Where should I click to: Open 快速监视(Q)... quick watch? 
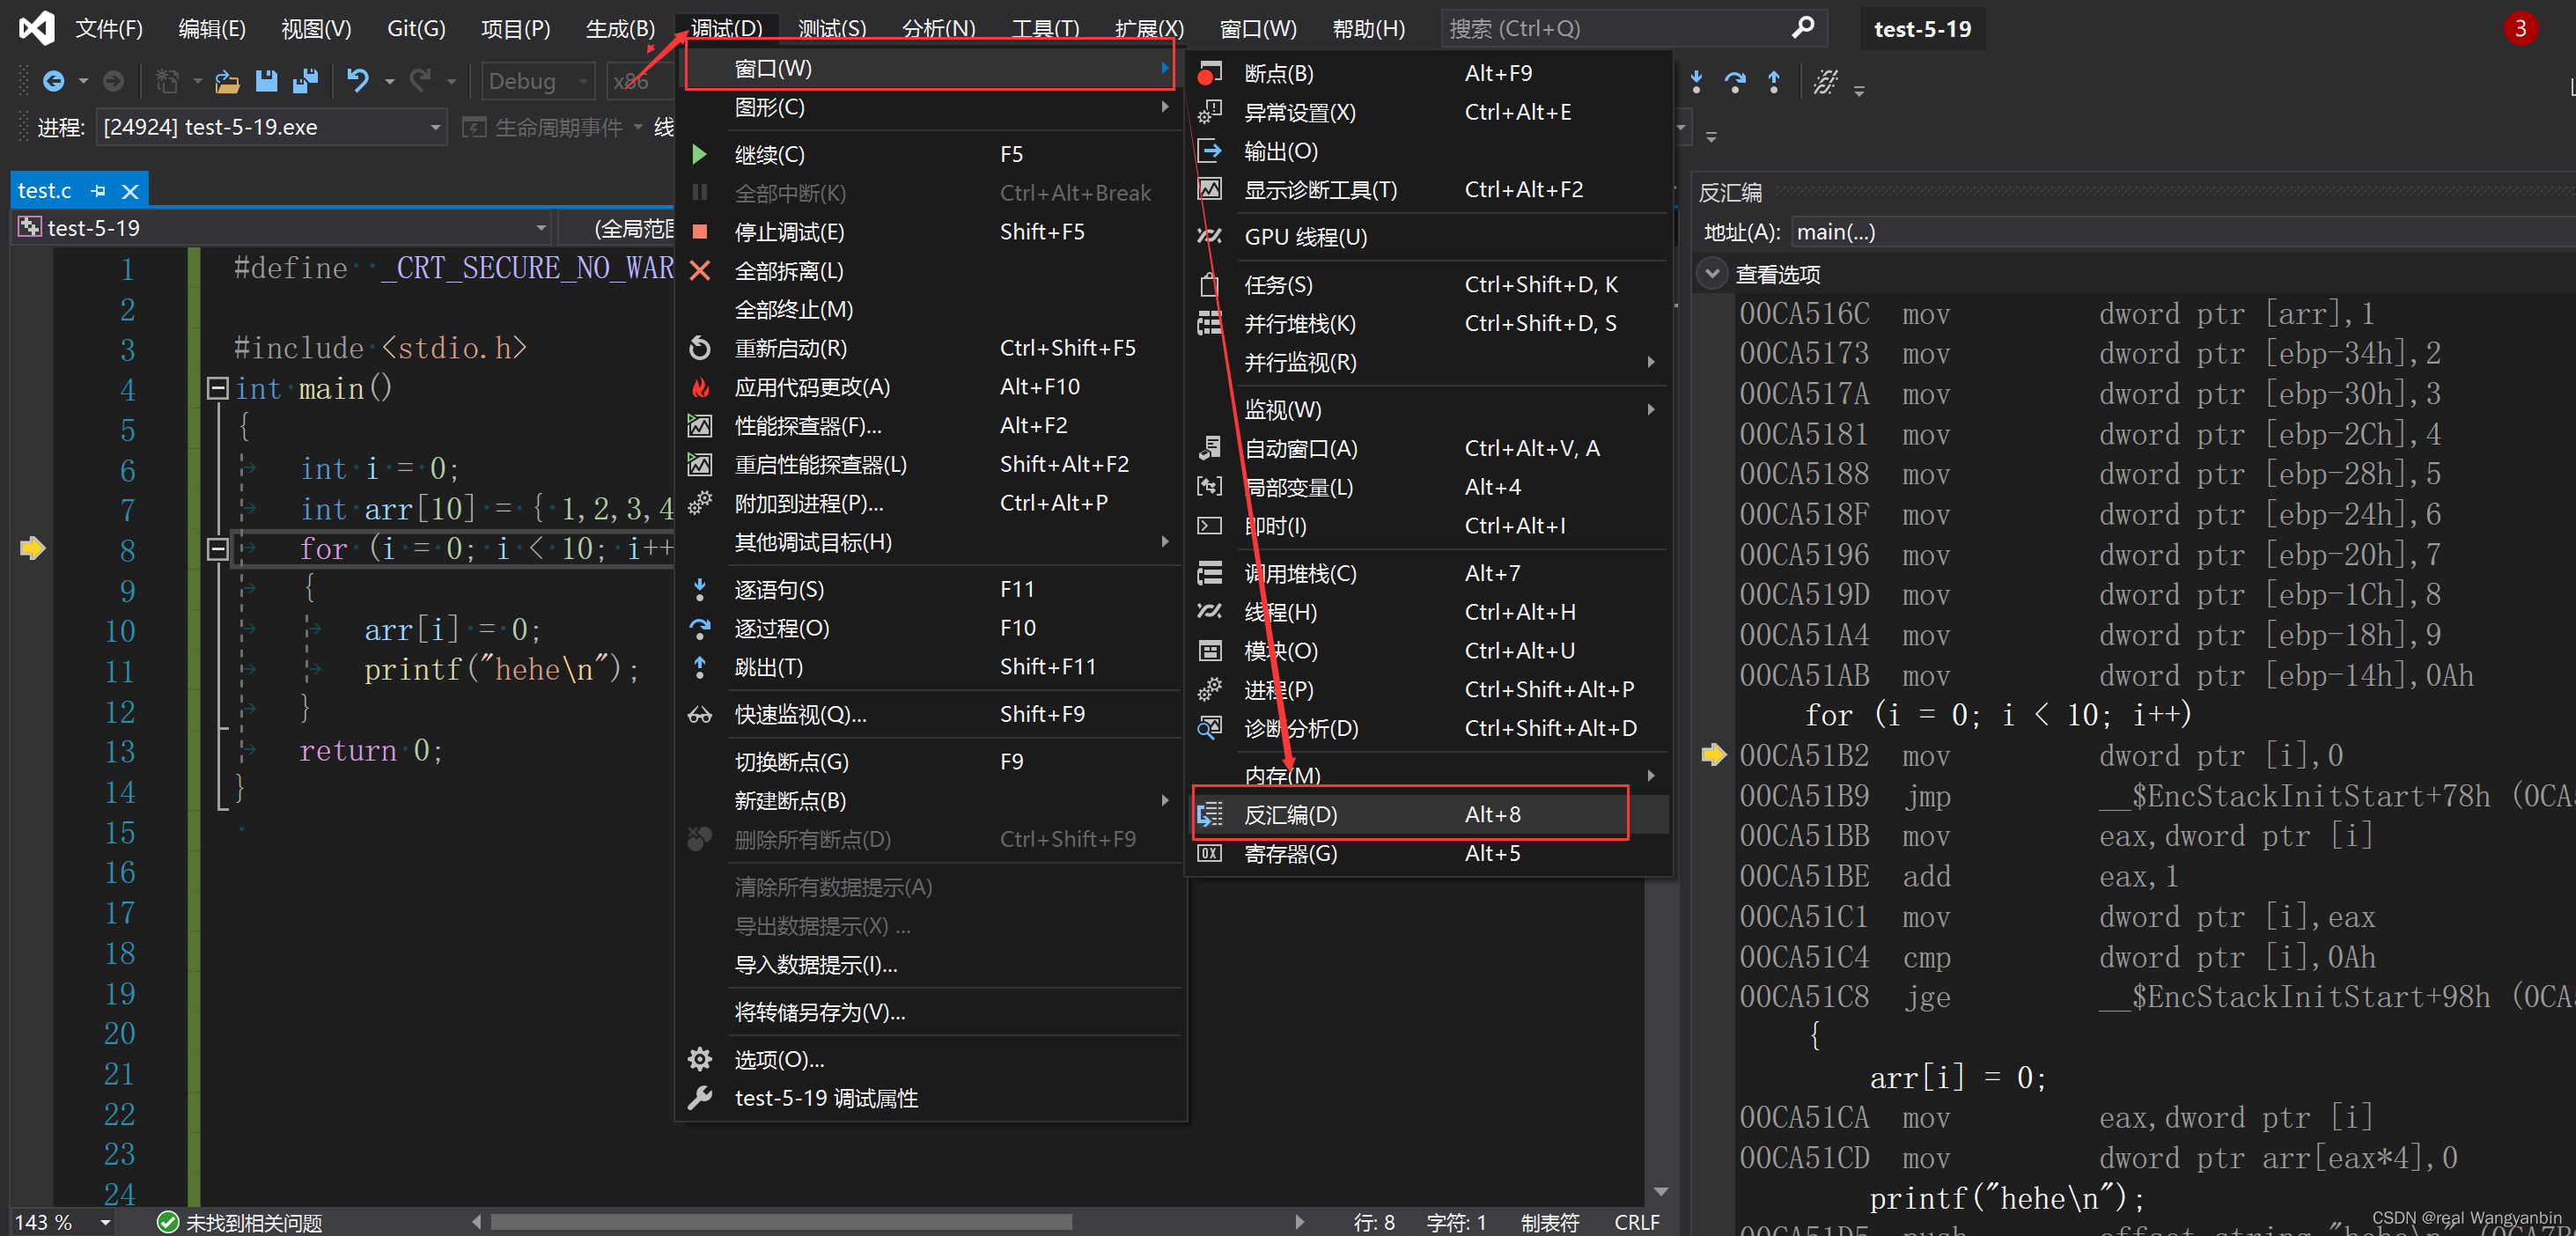pos(930,714)
